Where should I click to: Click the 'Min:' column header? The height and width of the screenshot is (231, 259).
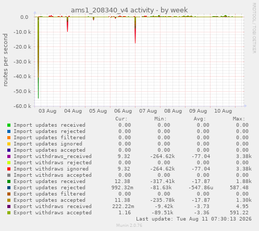coord(161,119)
